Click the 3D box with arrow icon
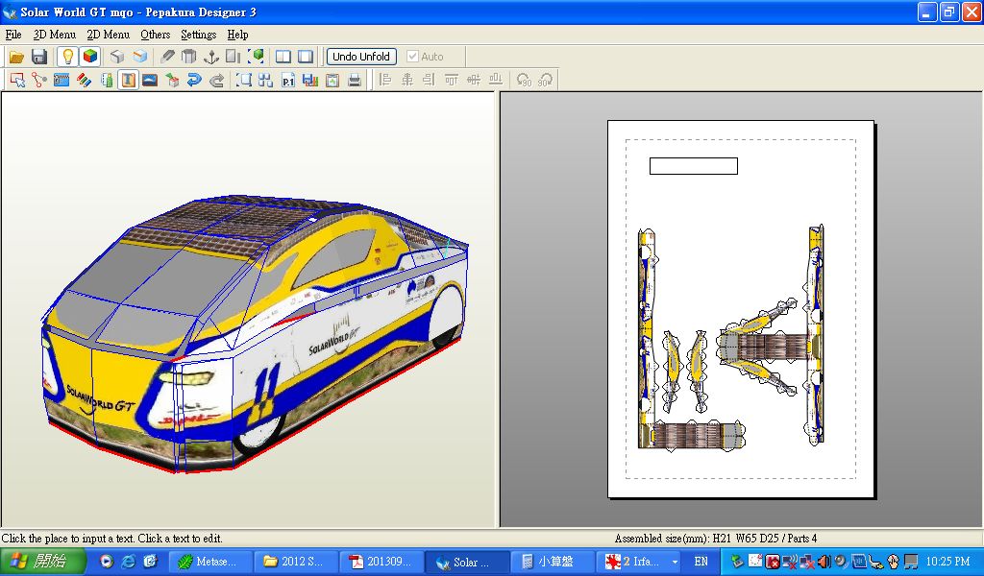This screenshot has width=984, height=576. point(172,81)
